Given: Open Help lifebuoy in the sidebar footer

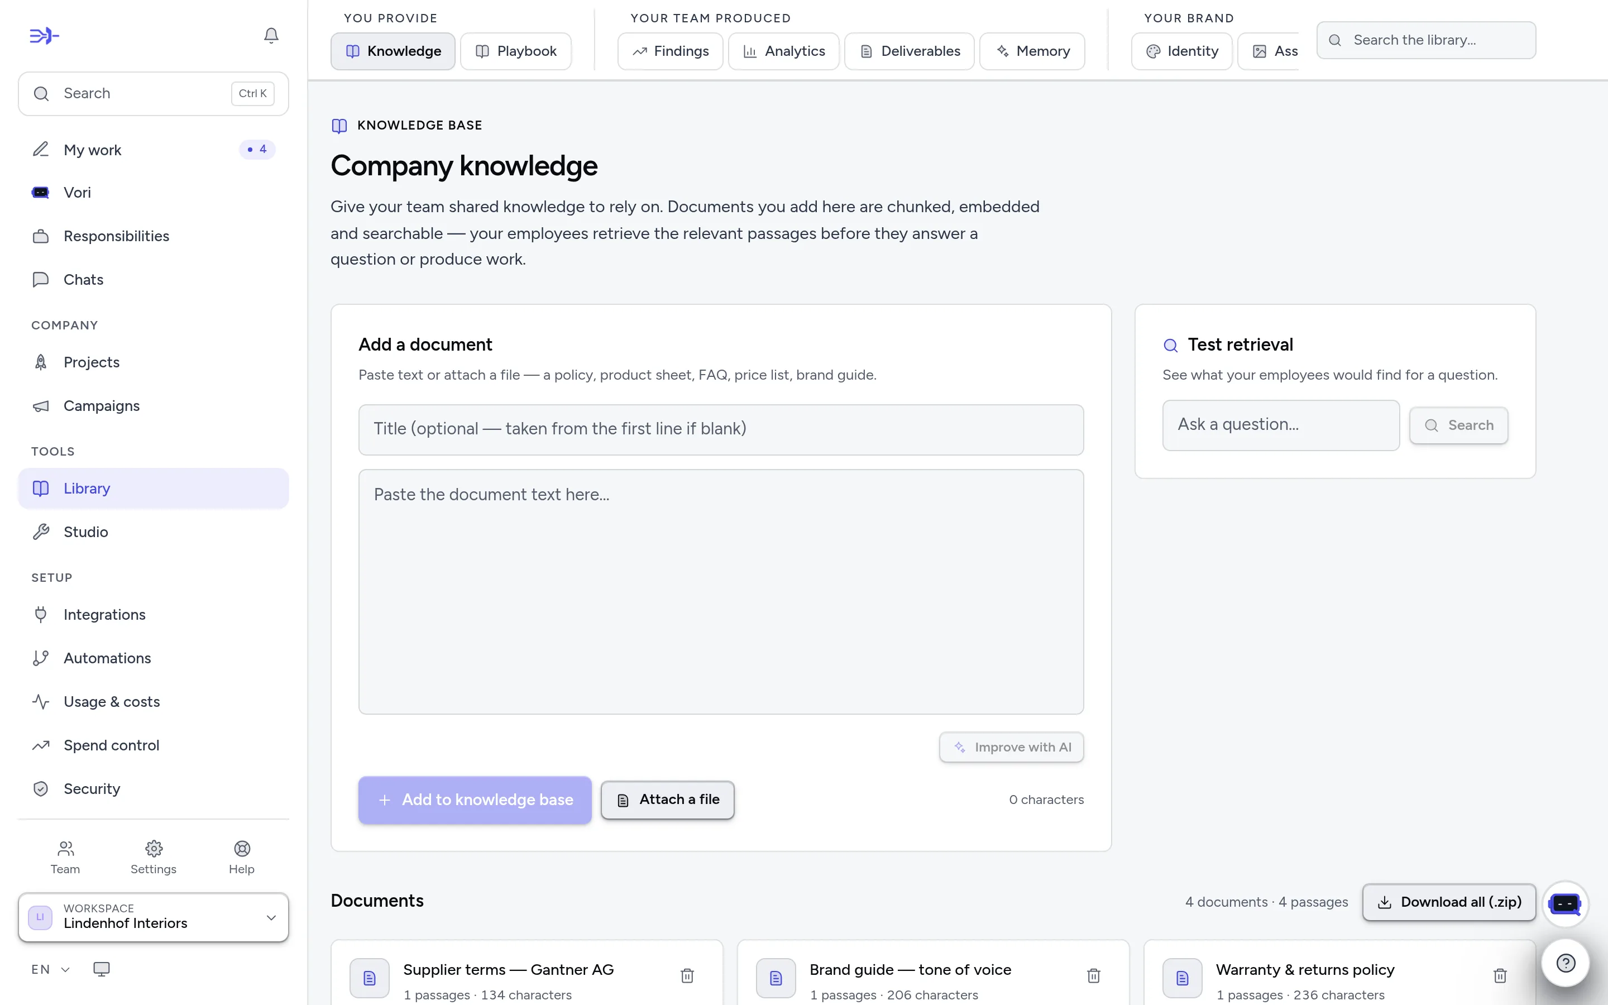Looking at the screenshot, I should coord(242,858).
